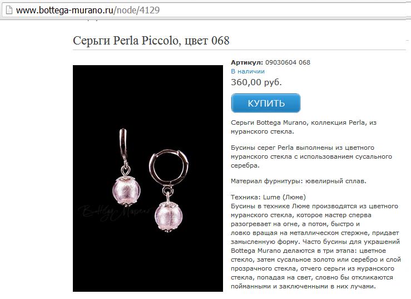Screen dimensions: 411x299
Task: Click the last line 'пойманными и заключенными в них лучами'
Action: click(x=303, y=286)
